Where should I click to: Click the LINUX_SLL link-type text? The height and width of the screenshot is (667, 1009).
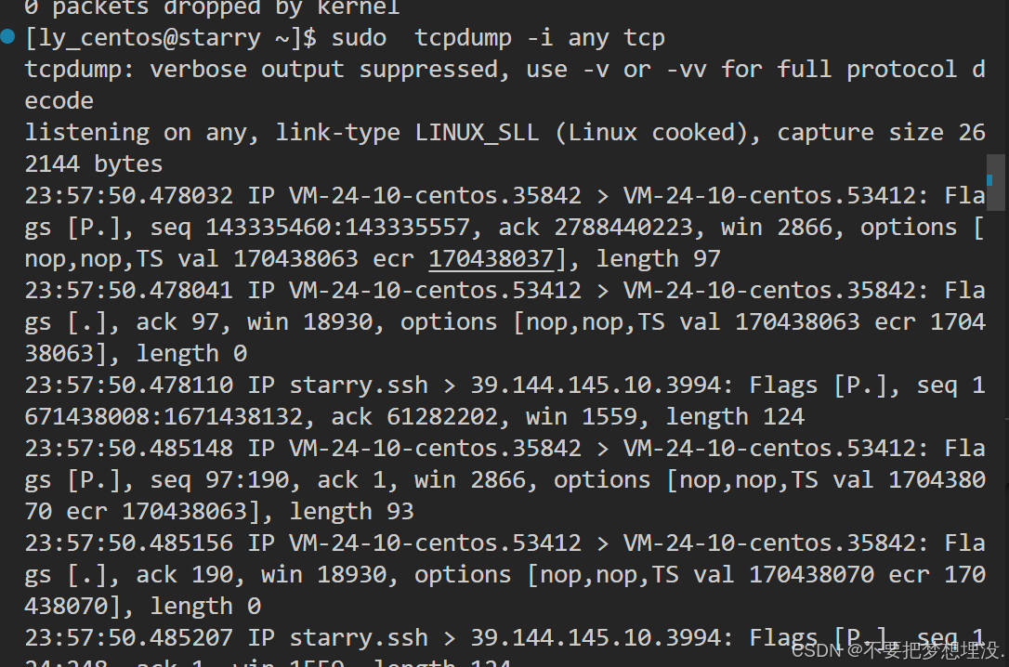477,132
